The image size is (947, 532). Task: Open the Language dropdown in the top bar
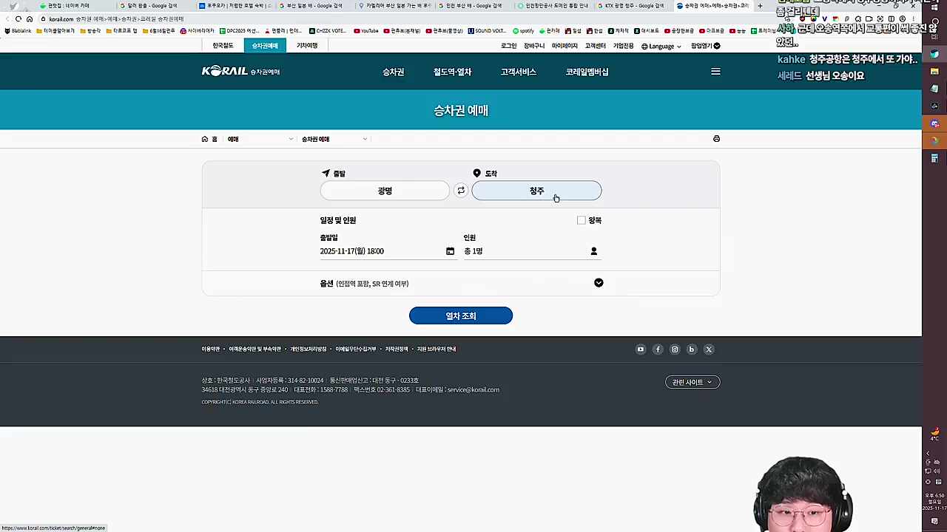pos(661,46)
